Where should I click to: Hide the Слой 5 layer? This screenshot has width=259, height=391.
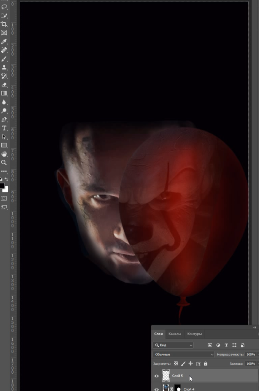pyautogui.click(x=157, y=376)
